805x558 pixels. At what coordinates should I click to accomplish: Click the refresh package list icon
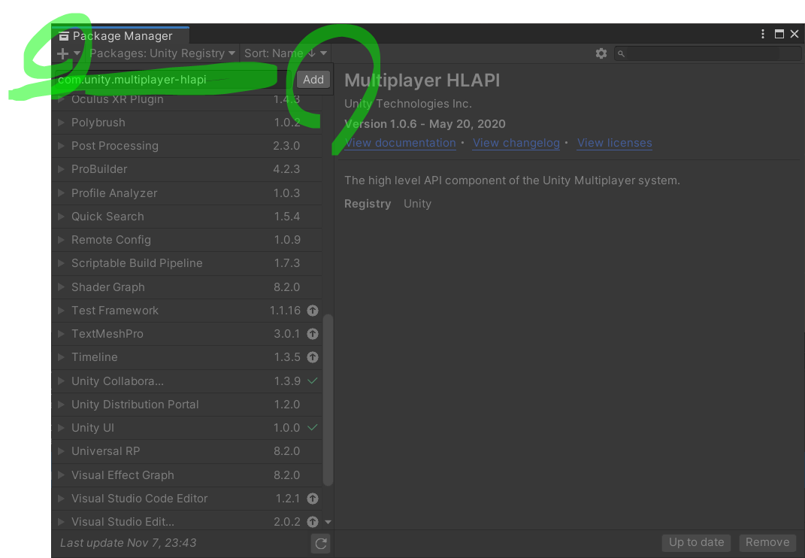click(x=321, y=544)
